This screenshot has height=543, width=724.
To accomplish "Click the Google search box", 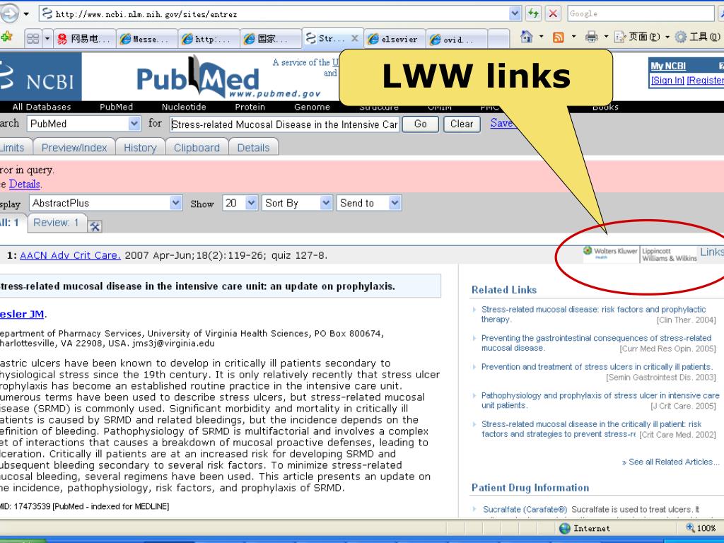I will tap(641, 13).
